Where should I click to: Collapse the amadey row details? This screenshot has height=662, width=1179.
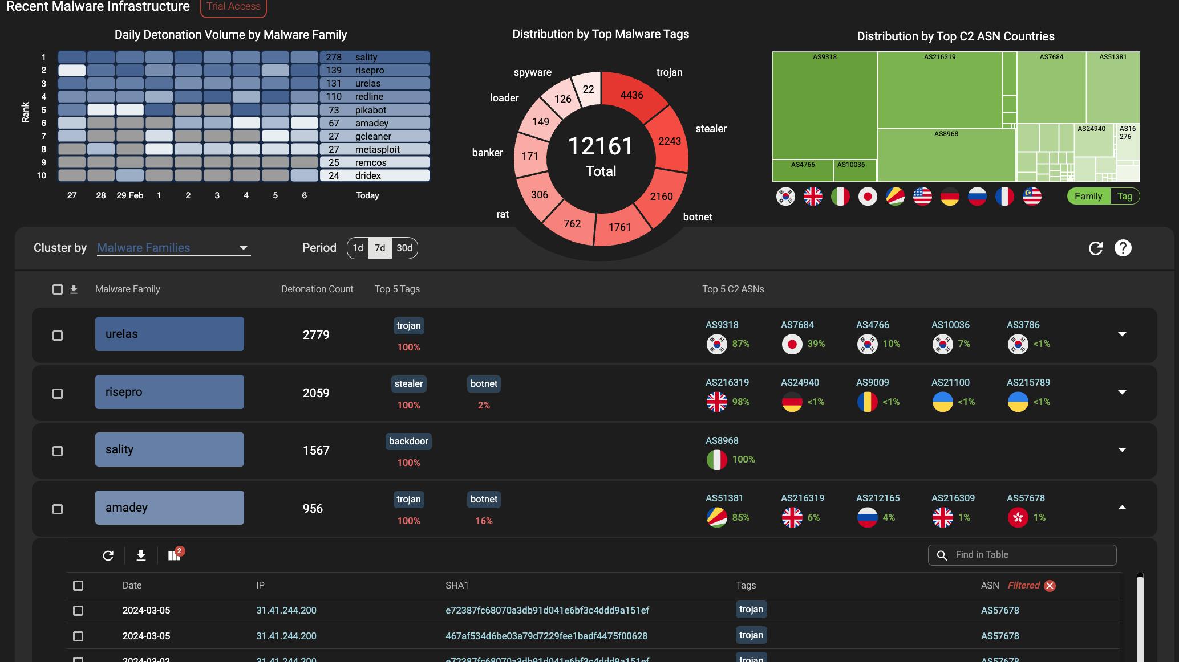pyautogui.click(x=1121, y=507)
